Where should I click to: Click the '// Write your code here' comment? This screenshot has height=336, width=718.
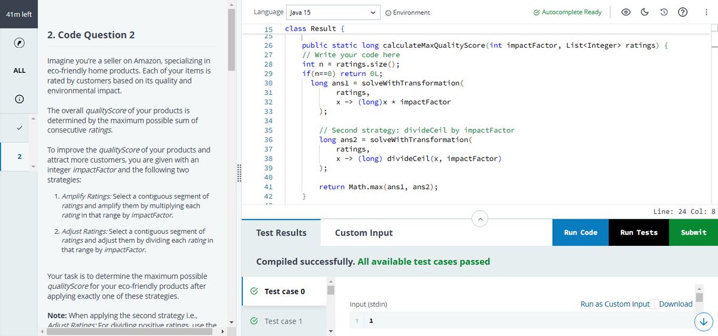click(x=351, y=55)
